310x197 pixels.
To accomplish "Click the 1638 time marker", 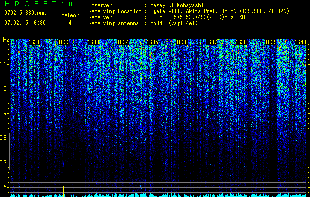I will pos(241,42).
